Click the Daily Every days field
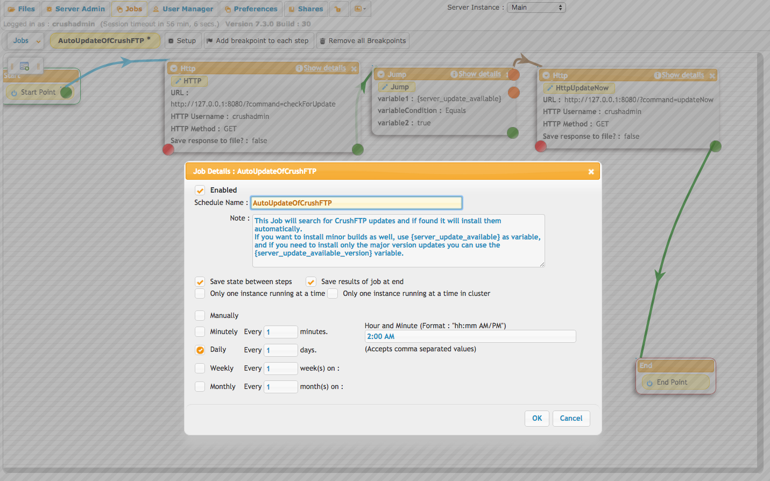This screenshot has width=770, height=481. (x=281, y=350)
